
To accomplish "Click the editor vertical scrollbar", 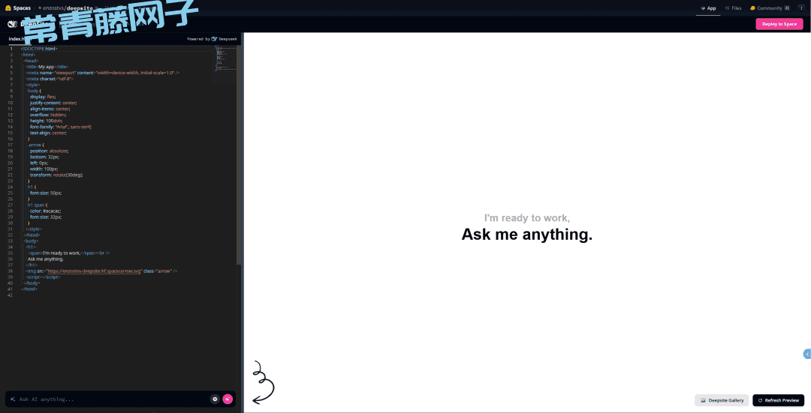I will pos(239,155).
